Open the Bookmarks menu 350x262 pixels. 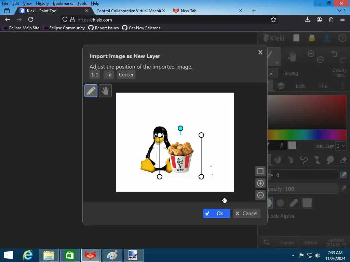tap(63, 3)
